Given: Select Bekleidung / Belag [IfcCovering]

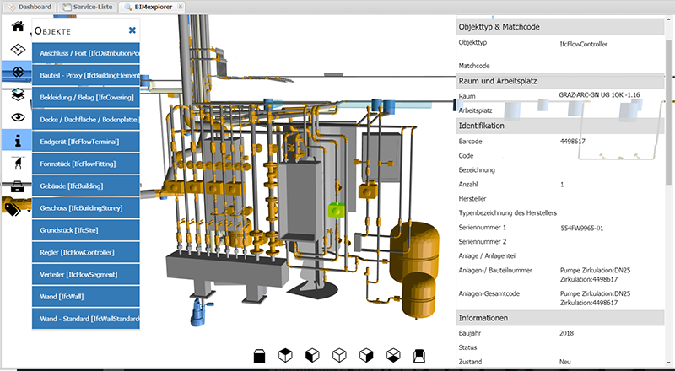Looking at the screenshot, I should click(86, 97).
